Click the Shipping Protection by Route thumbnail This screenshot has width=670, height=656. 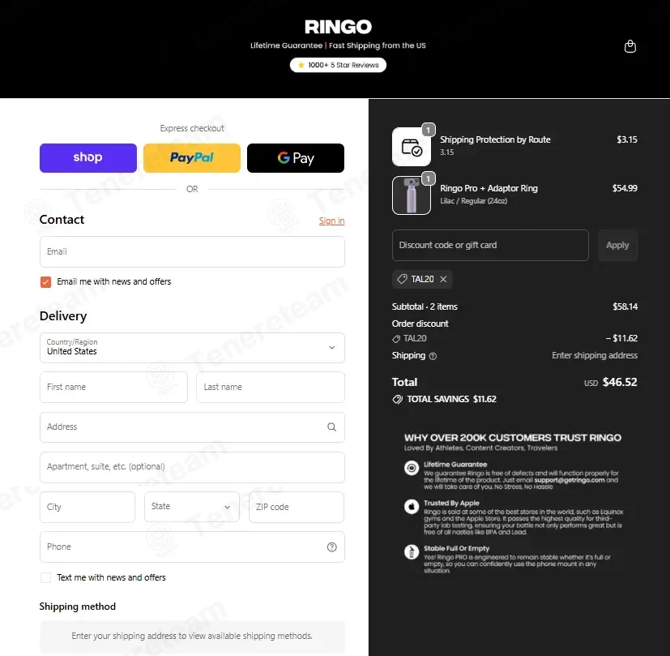[x=412, y=147]
